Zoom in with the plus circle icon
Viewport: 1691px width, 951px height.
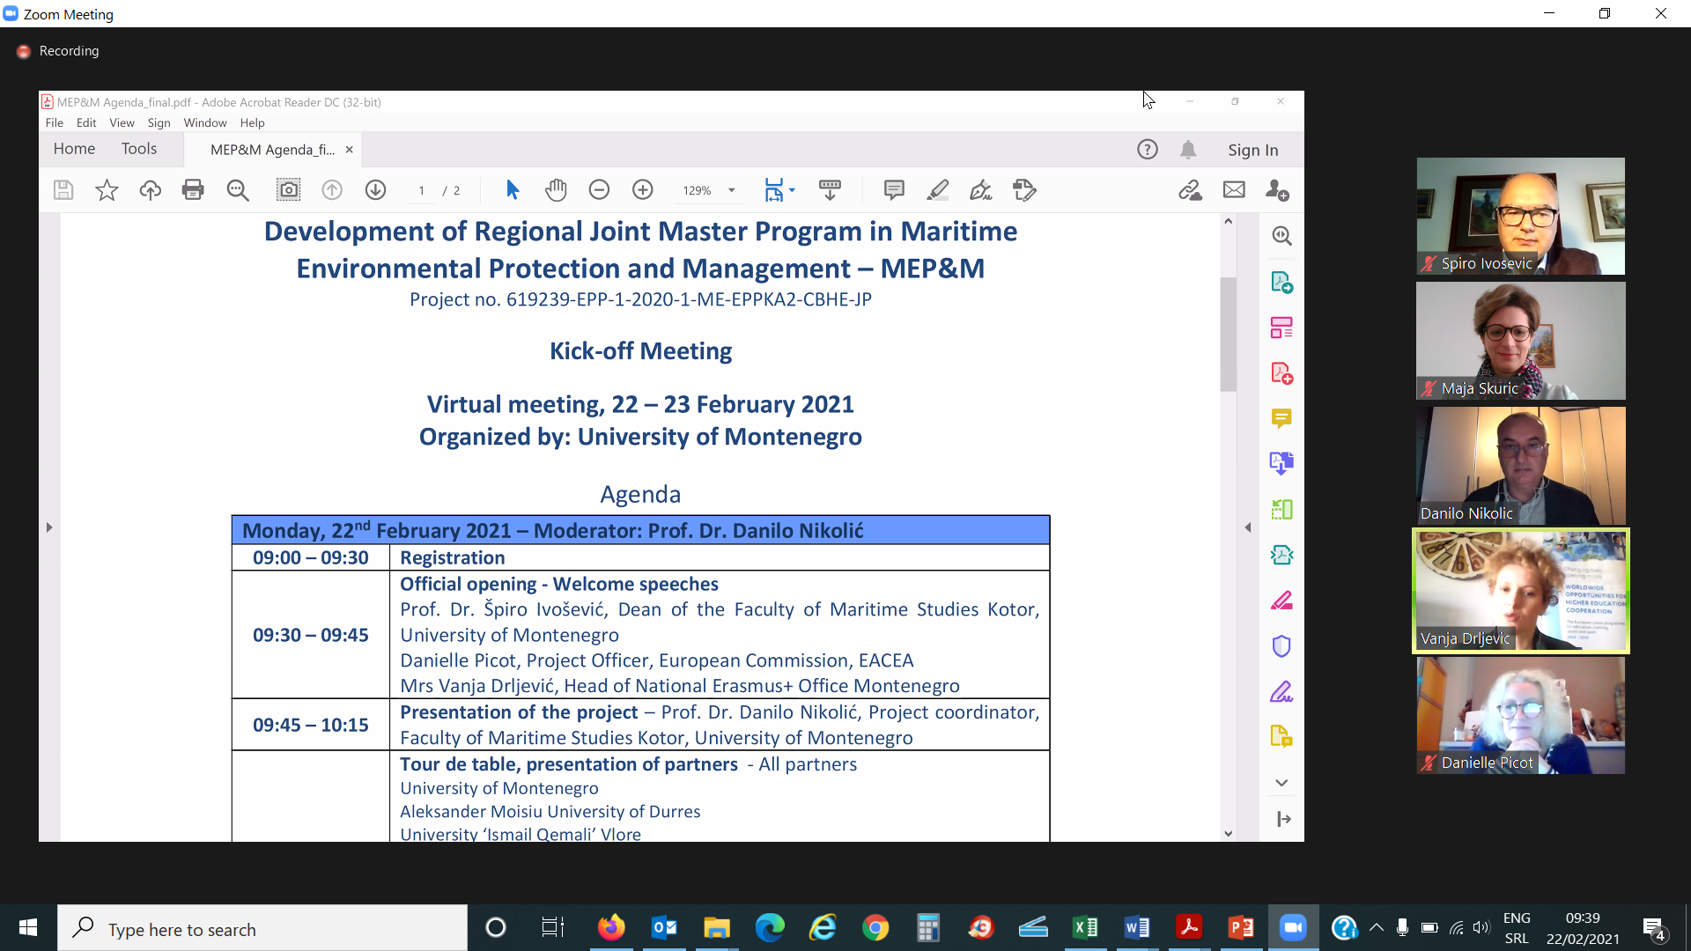pyautogui.click(x=643, y=190)
